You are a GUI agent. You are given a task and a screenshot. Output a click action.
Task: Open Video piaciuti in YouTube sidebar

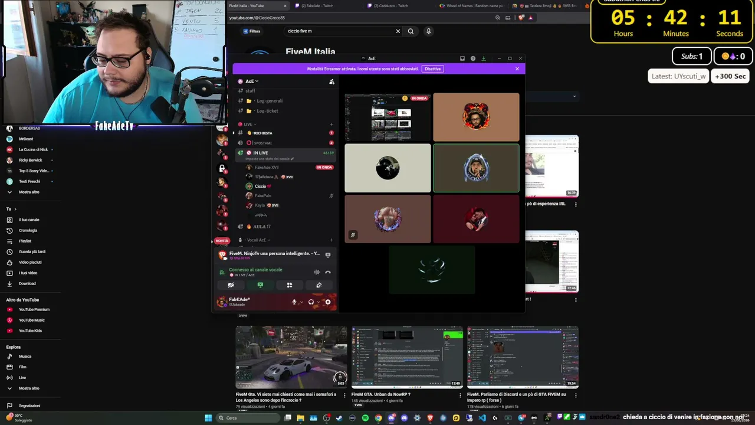coord(29,262)
